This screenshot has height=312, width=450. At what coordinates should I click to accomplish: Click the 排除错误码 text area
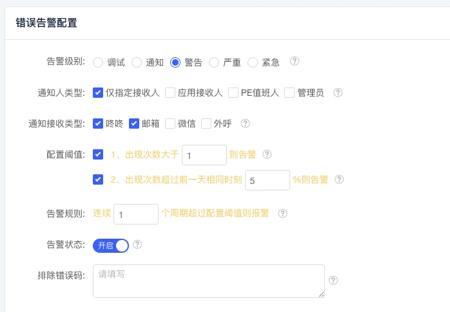pyautogui.click(x=208, y=281)
